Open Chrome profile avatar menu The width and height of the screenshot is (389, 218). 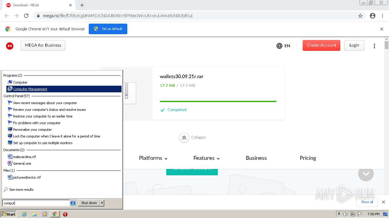pos(373,16)
